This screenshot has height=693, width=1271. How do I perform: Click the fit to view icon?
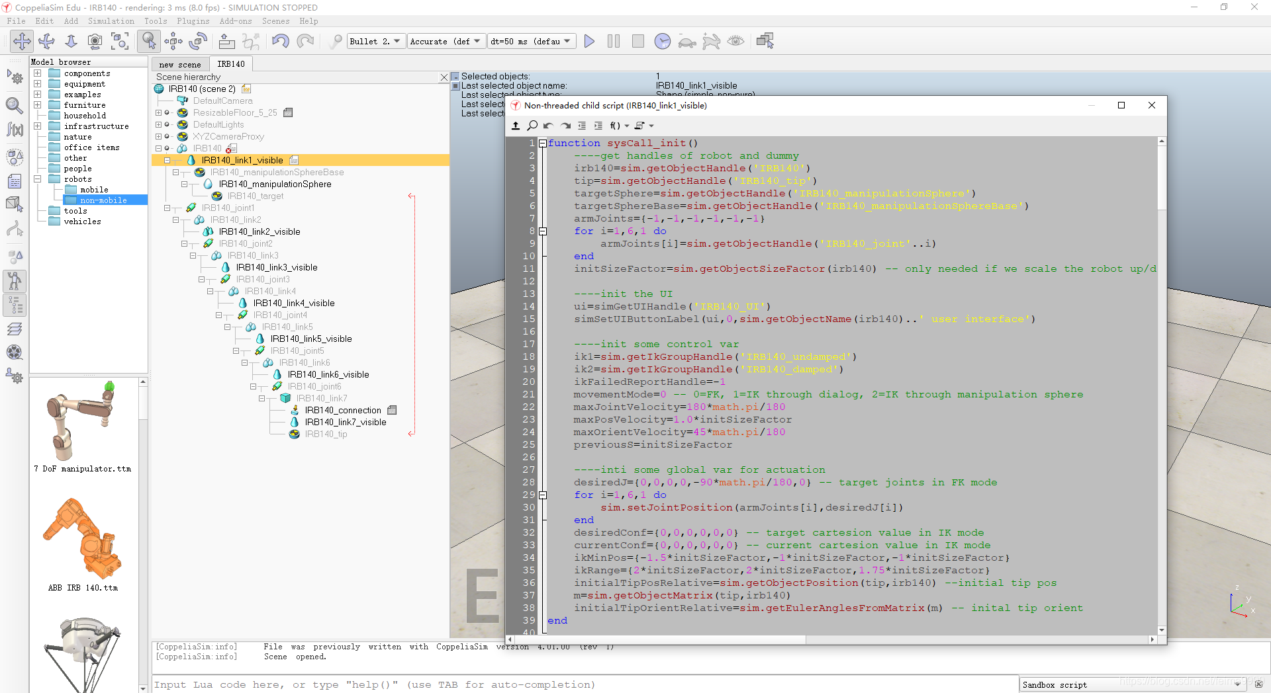point(120,41)
